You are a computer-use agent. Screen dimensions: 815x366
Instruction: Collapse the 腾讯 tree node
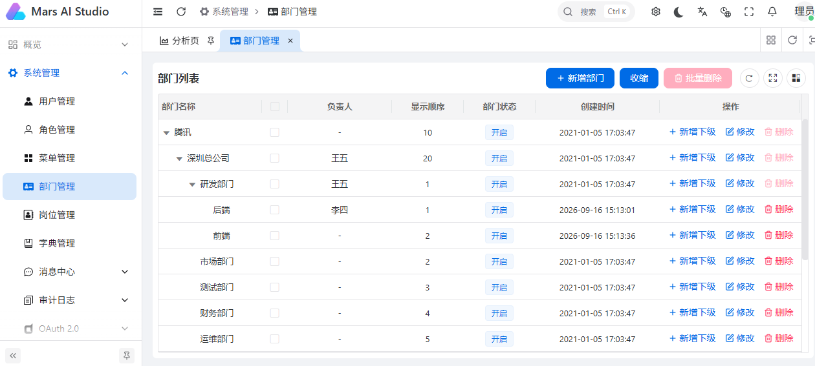pos(166,133)
